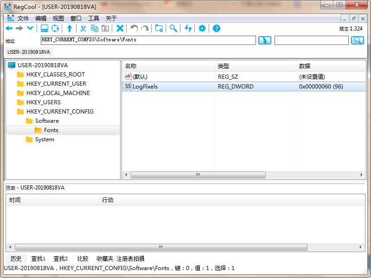Click the magnifier find icon in toolbar
The width and height of the screenshot is (371, 278).
(173, 28)
